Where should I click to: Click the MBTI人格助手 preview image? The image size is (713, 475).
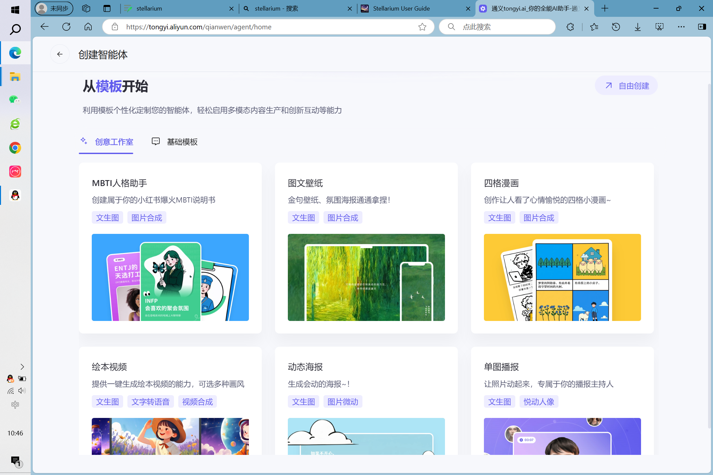[x=170, y=277]
